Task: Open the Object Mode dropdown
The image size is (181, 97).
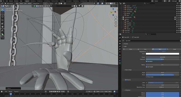Action: [x=10, y=3]
